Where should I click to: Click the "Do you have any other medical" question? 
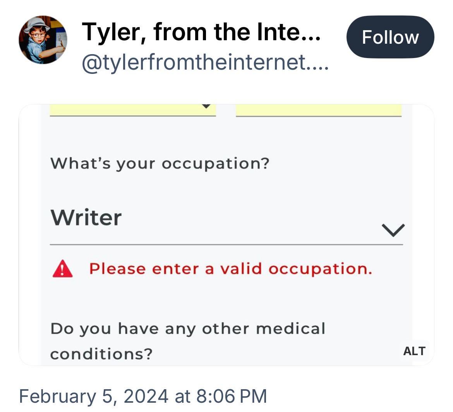(188, 329)
